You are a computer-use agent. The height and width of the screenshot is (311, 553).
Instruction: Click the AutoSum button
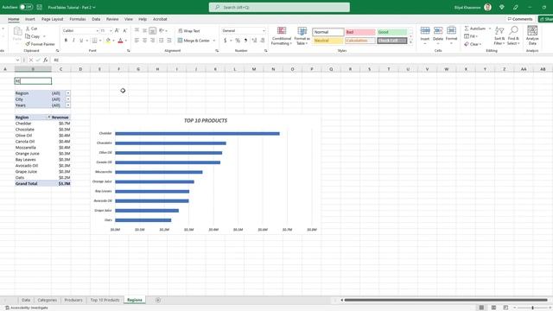pos(475,29)
